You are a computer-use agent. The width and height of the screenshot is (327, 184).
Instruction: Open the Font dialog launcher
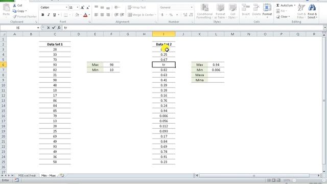click(x=89, y=22)
